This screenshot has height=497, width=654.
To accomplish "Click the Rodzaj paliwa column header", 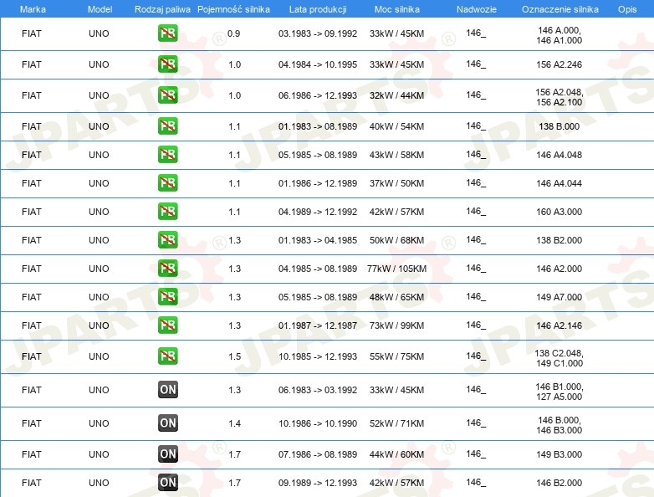I will click(x=162, y=9).
